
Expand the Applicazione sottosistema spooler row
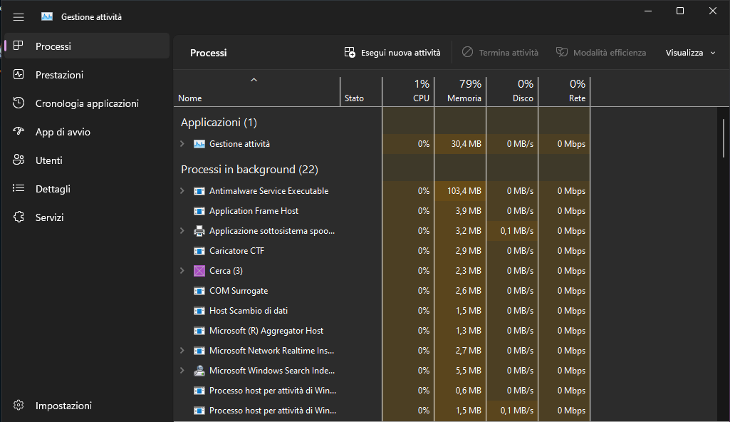182,231
